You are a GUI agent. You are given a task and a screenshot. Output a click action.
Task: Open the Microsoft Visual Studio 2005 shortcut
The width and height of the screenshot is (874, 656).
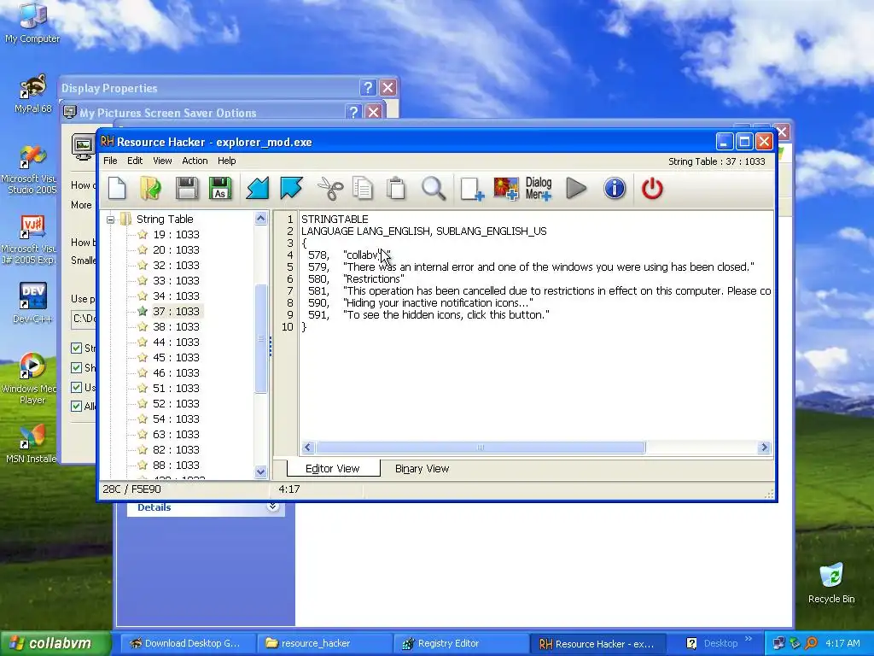[32, 170]
